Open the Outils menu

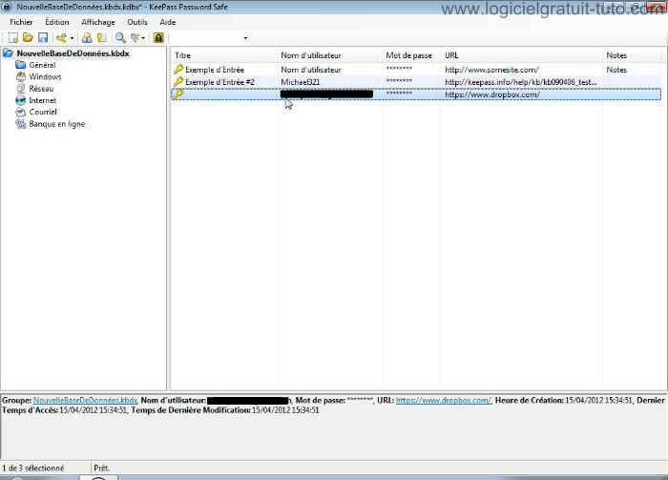pos(137,22)
